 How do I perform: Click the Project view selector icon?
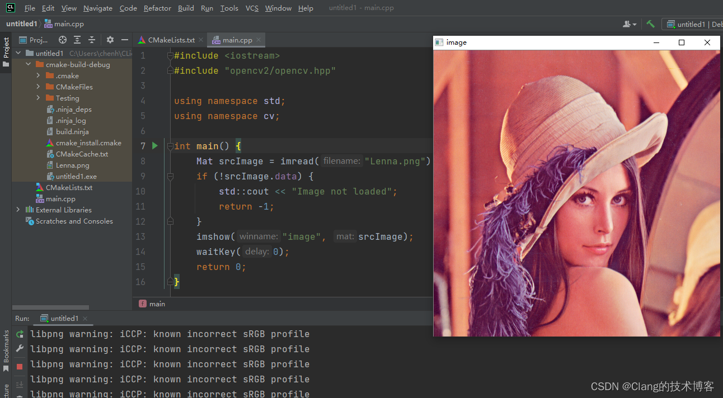coord(23,40)
